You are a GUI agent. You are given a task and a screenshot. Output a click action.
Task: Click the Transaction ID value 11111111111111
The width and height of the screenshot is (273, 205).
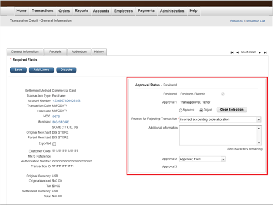63,166
